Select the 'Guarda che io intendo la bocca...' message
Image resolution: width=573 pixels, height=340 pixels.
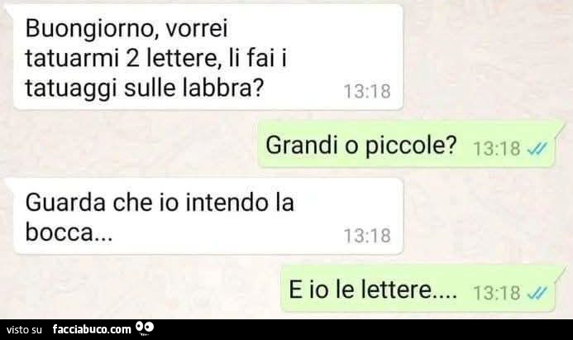point(208,216)
